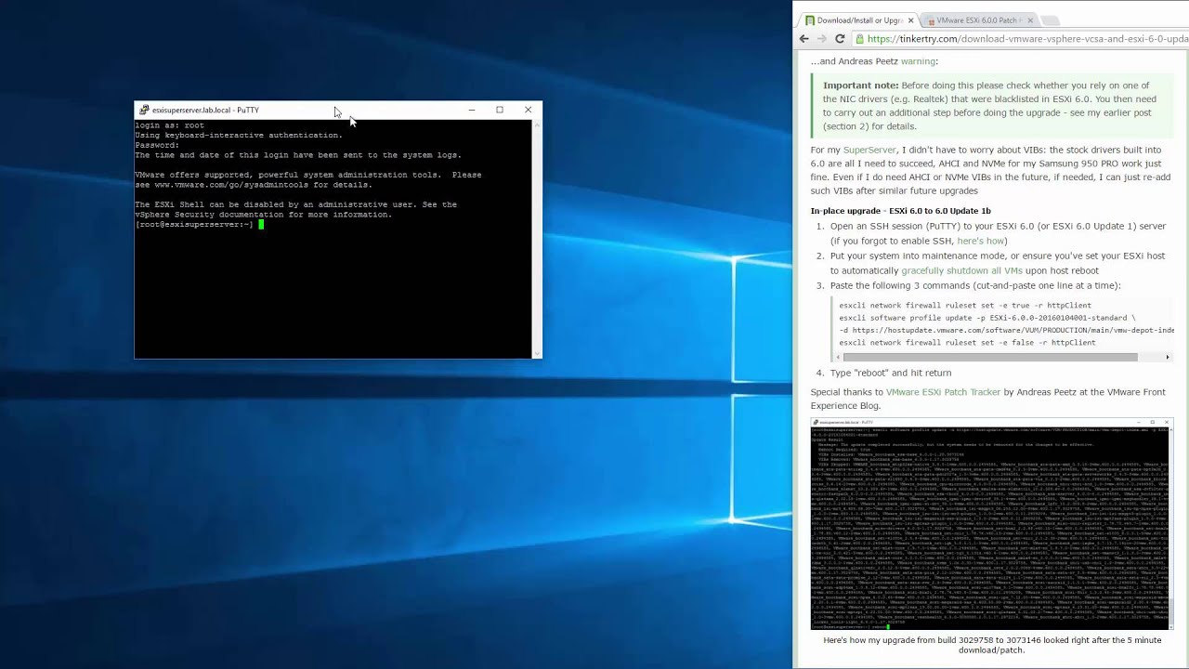Click the code box right scroll arrow
This screenshot has width=1189, height=669.
coord(1168,357)
